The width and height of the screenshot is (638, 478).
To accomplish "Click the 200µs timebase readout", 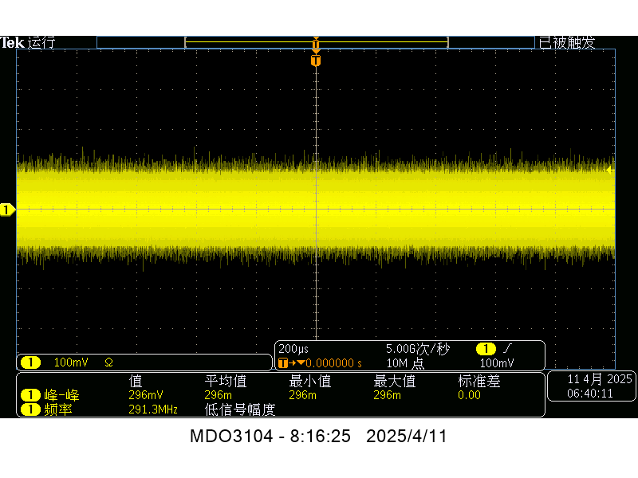I will pos(293,349).
